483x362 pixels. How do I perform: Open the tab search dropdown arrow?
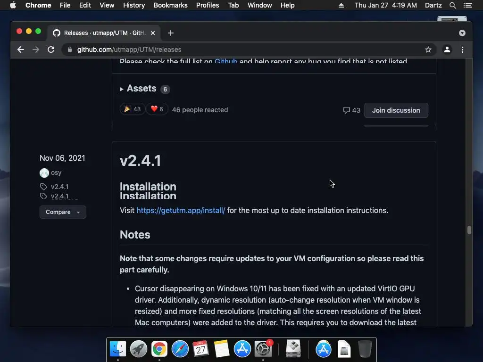pos(462,33)
